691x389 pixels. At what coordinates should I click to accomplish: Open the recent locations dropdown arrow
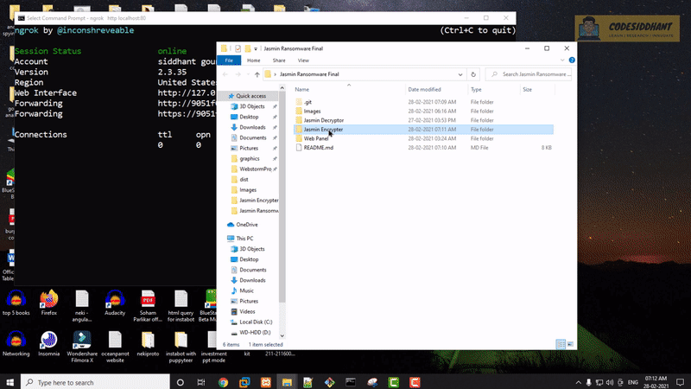click(248, 74)
